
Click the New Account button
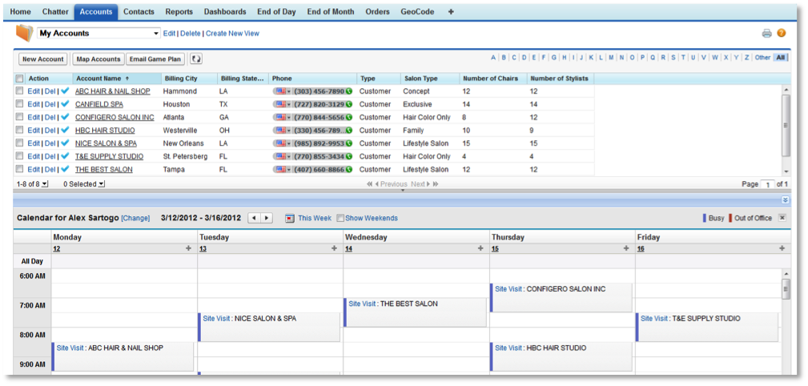click(x=43, y=59)
